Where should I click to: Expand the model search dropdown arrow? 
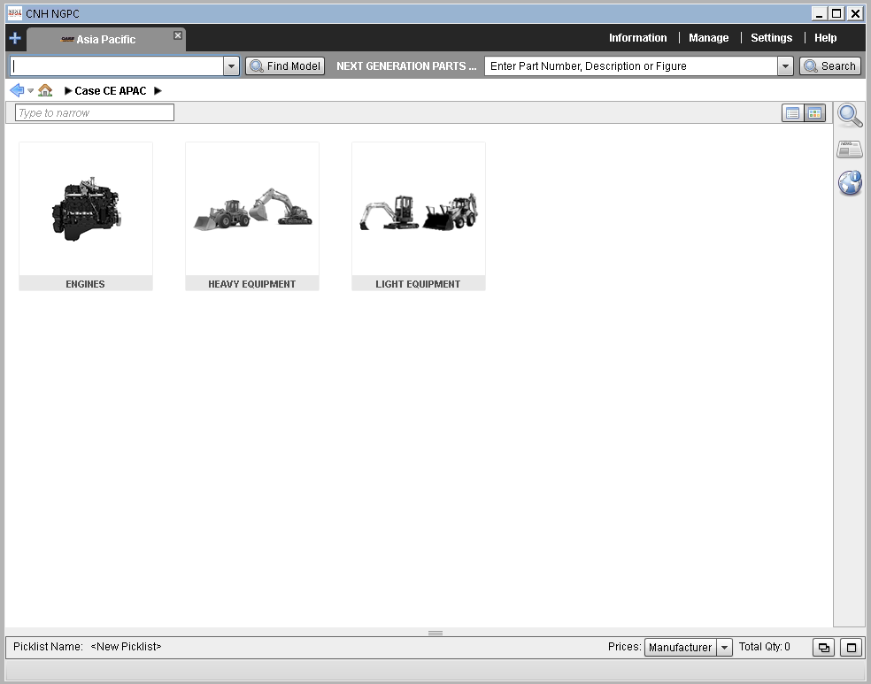pyautogui.click(x=232, y=66)
